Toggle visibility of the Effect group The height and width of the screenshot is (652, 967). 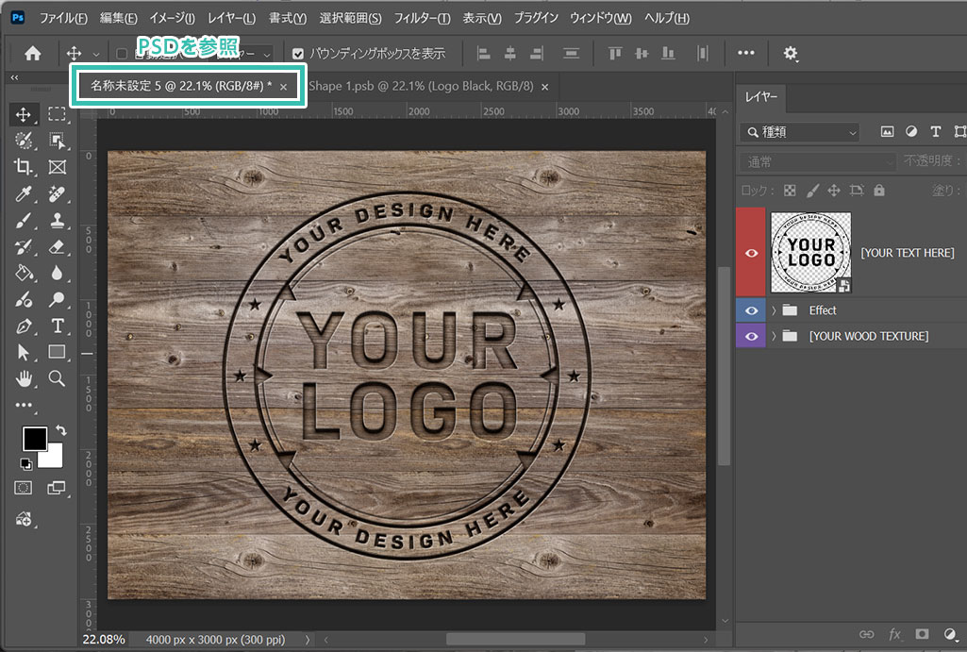point(752,310)
